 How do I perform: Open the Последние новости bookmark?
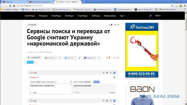point(123,10)
